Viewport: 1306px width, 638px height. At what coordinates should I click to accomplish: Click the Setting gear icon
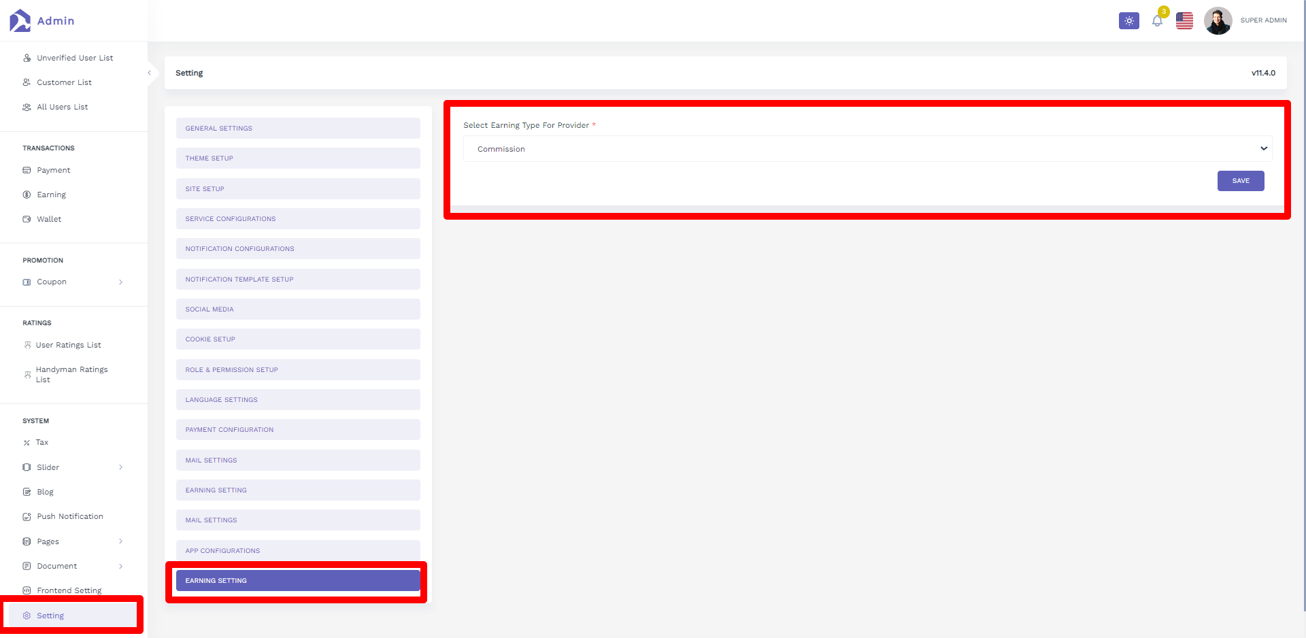tap(27, 616)
